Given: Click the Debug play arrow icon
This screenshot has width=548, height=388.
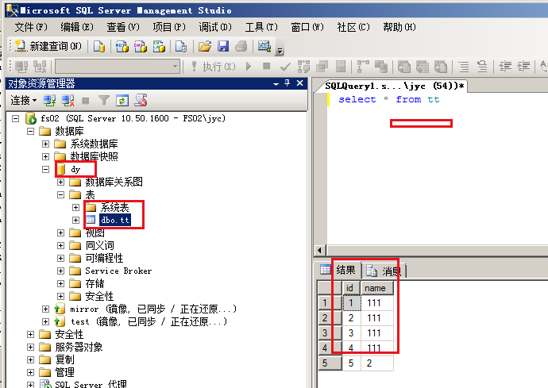Looking at the screenshot, I should tap(249, 66).
